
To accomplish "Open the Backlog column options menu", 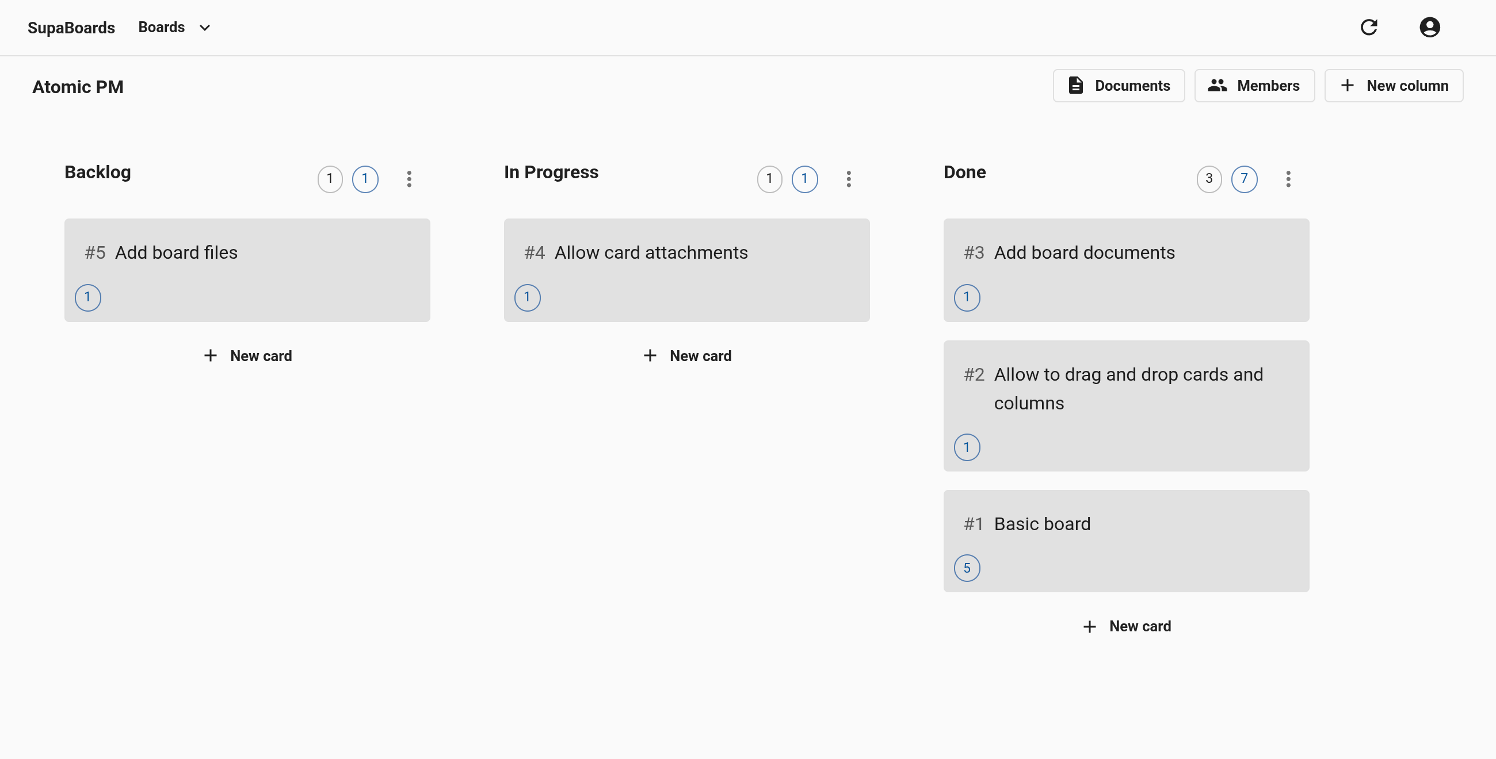I will 410,179.
